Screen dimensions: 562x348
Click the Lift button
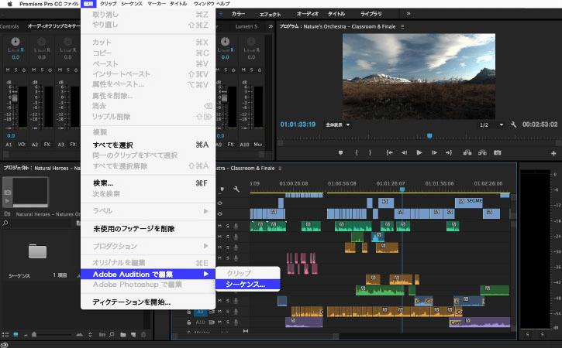tap(467, 152)
